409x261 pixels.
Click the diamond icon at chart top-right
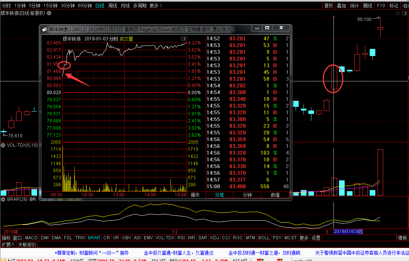tap(397, 13)
